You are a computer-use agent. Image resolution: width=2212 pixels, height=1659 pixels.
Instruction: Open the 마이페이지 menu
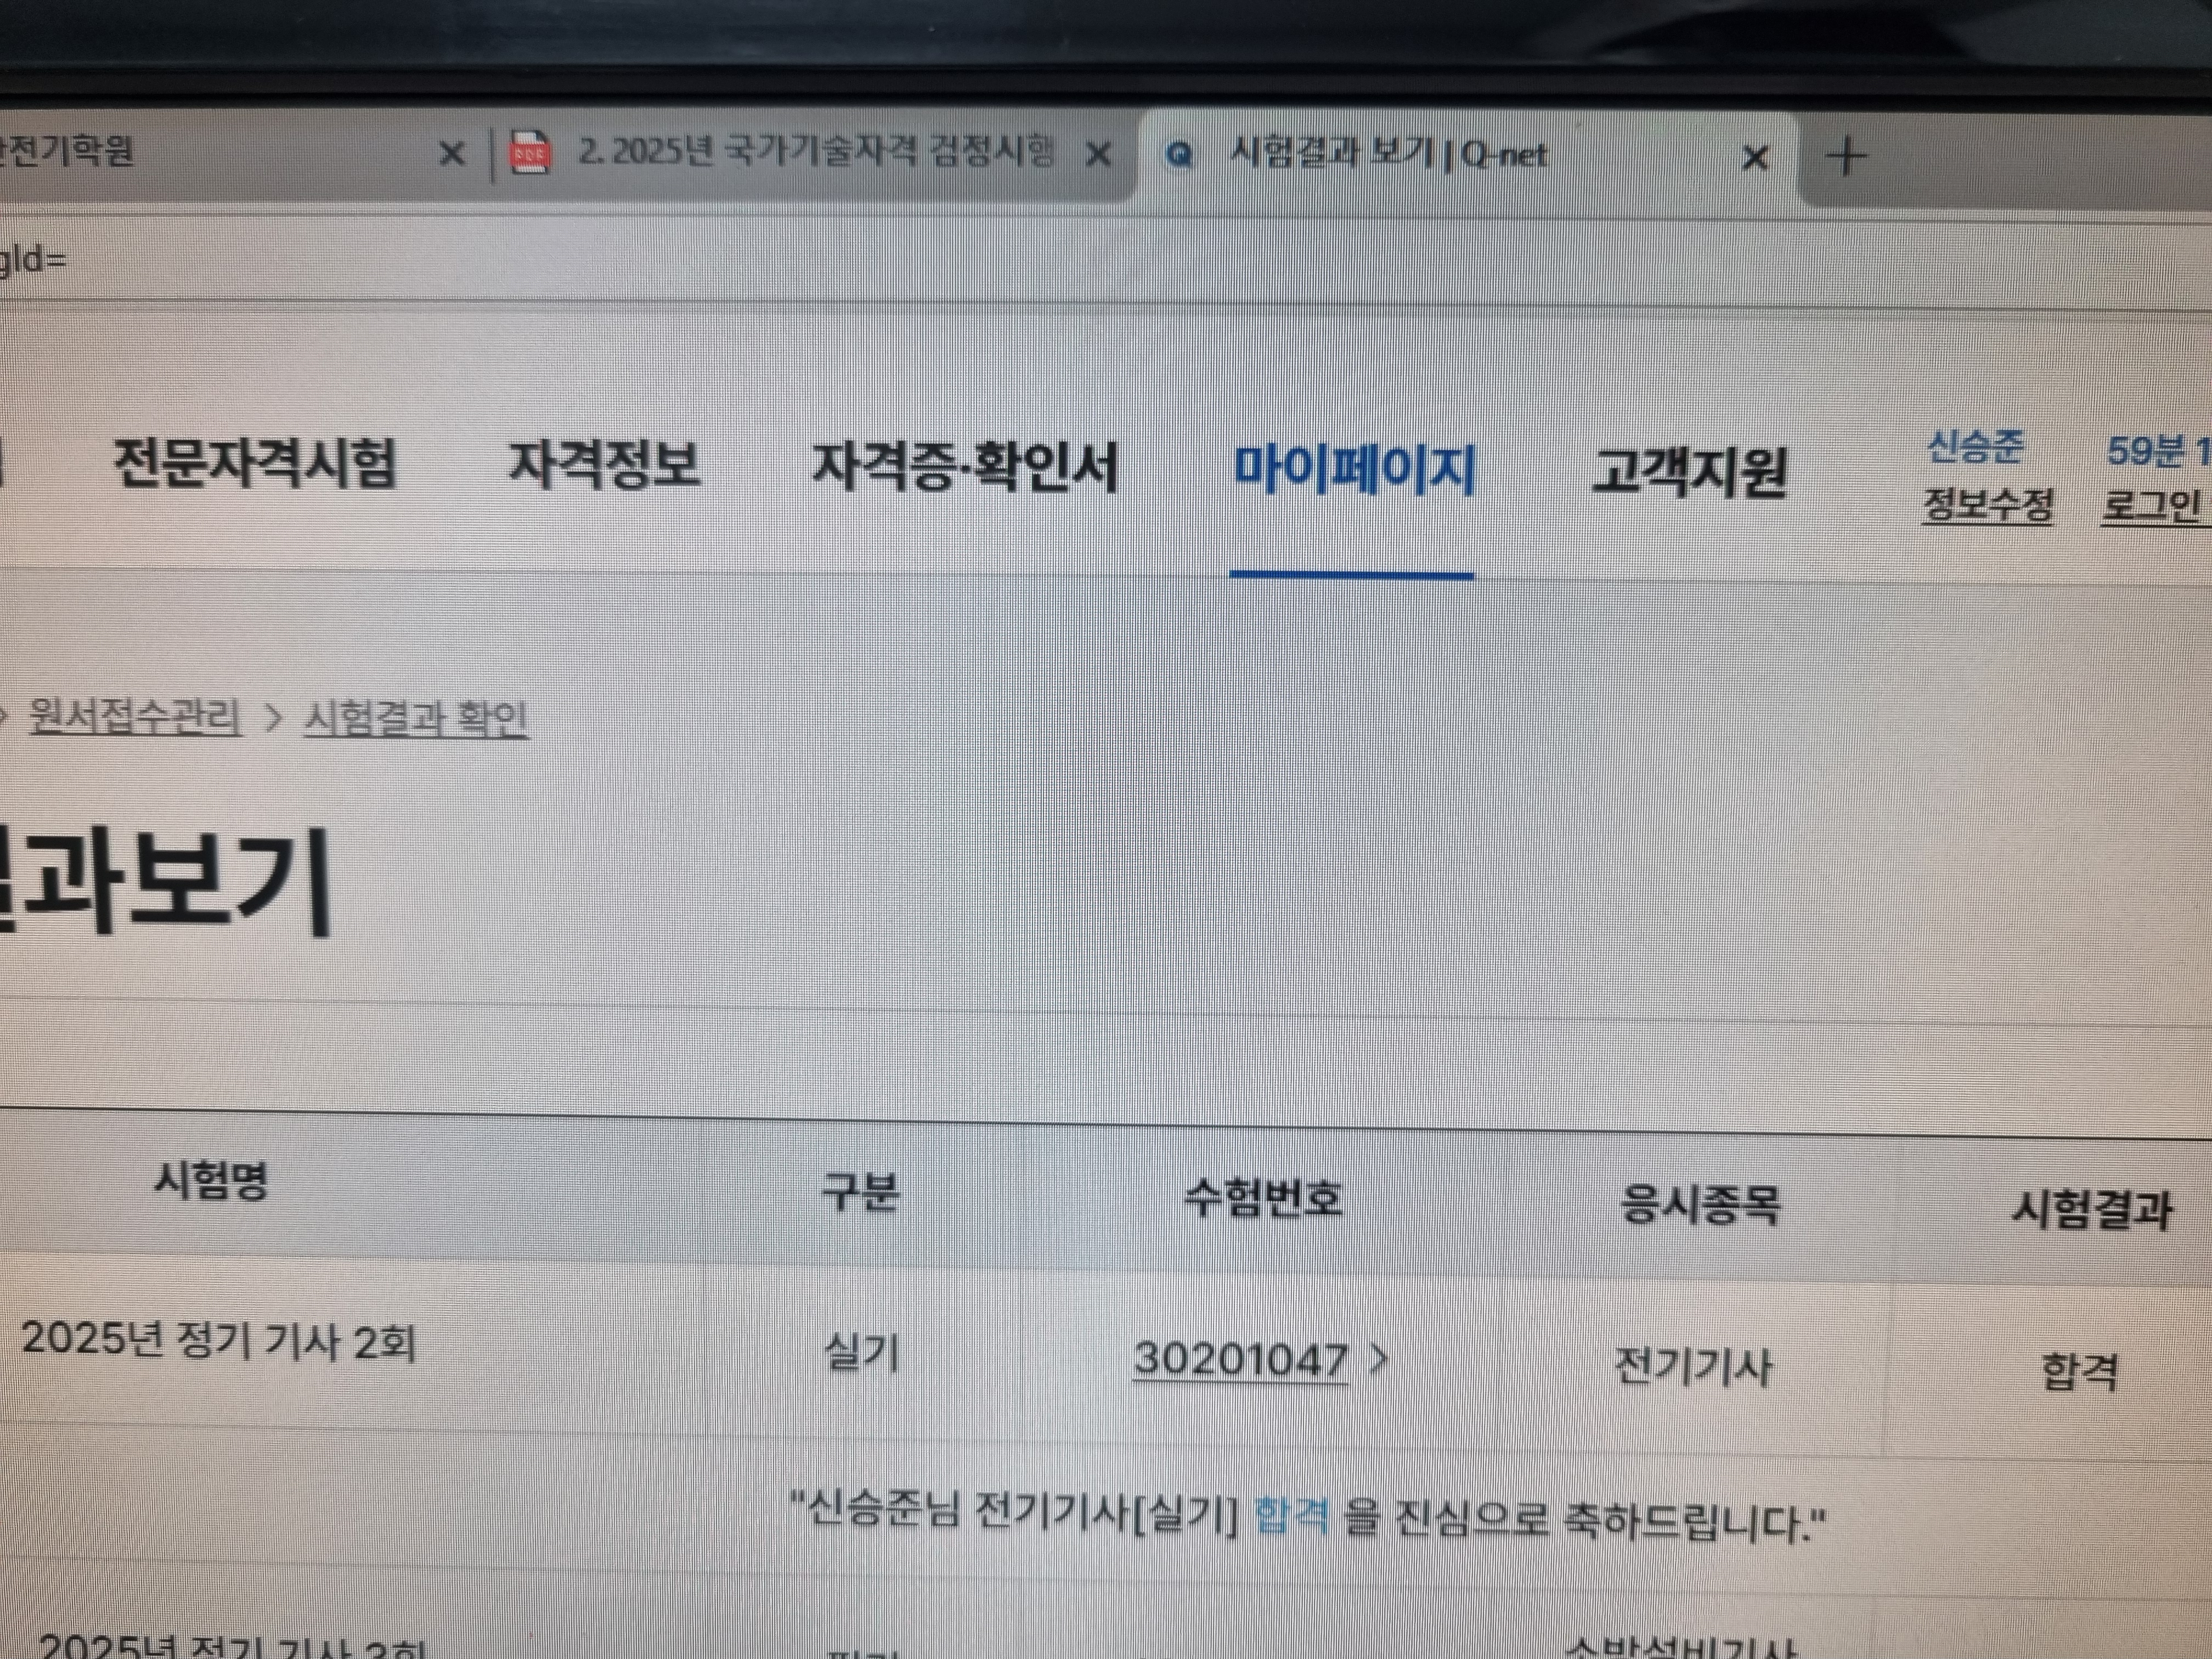pyautogui.click(x=1353, y=470)
